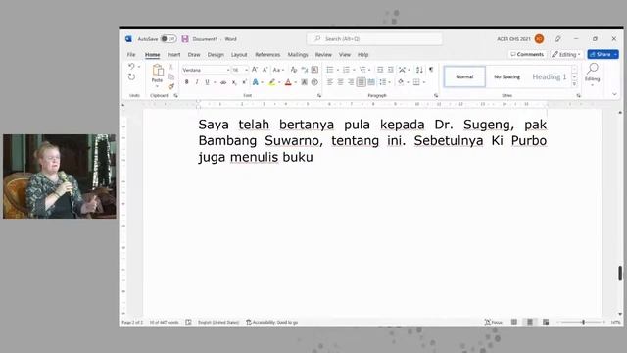Toggle Strikethrough formatting
Viewport: 627px width, 353px height.
(x=223, y=82)
